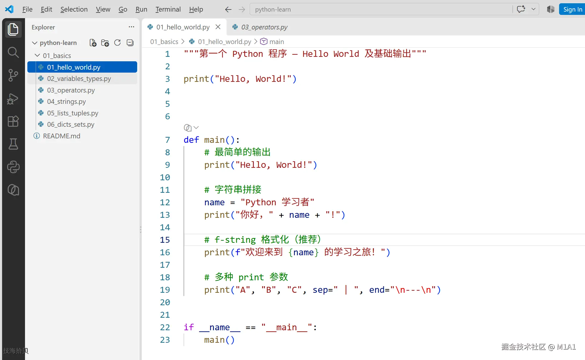Click the icon left of Sign In
Screen dimensions: 585x360
[x=550, y=9]
